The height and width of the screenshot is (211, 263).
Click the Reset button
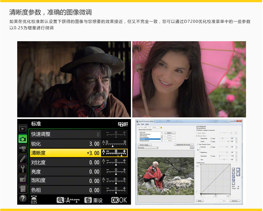(200, 201)
